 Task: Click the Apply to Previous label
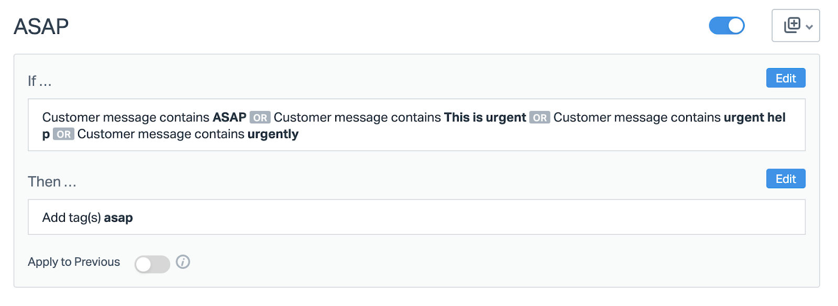[x=74, y=262]
